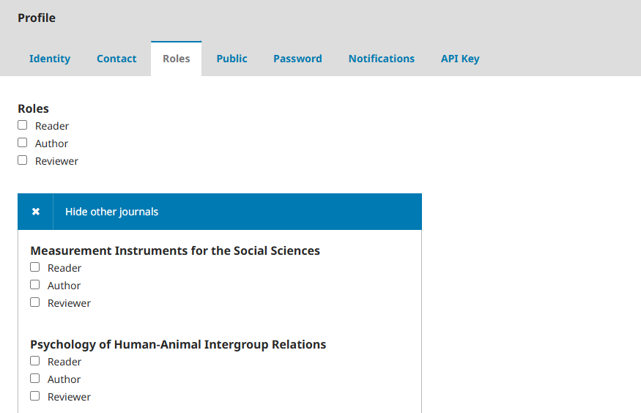
Task: Check Author under Psychology of Human-Animal journal
Action: coord(35,379)
